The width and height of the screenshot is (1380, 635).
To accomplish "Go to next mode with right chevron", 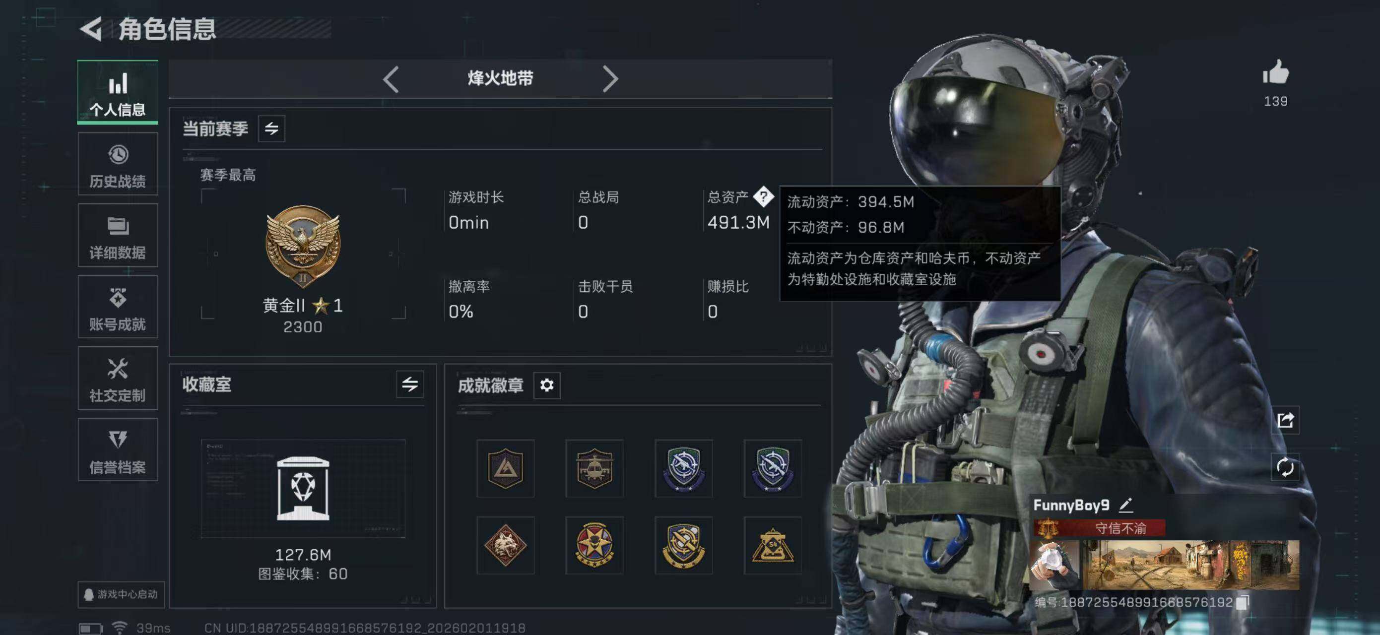I will 610,79.
